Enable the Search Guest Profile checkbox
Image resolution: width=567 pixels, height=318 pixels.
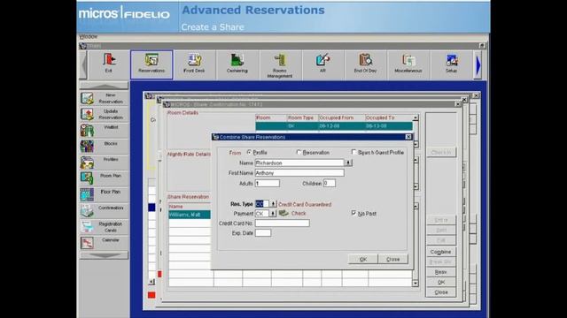coord(353,152)
